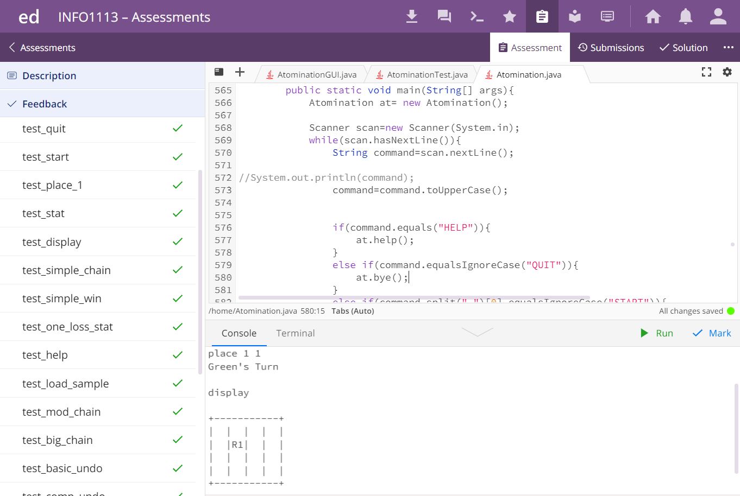
Task: Click the Mark button
Action: coord(712,333)
